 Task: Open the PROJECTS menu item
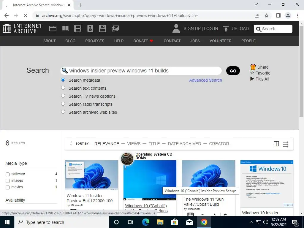(x=95, y=41)
